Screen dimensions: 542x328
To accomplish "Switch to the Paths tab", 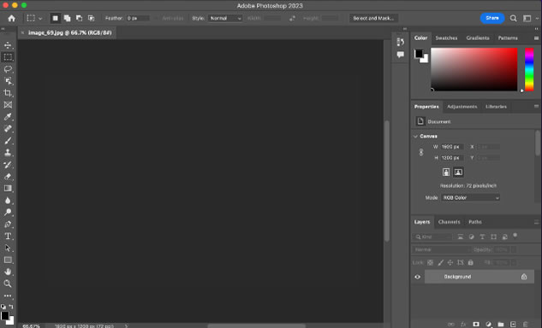I will point(475,222).
